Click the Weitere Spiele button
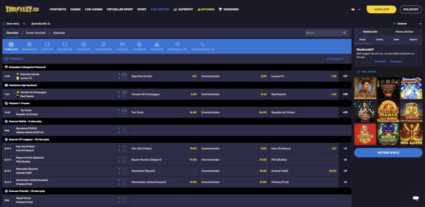The image size is (425, 207). 388,153
